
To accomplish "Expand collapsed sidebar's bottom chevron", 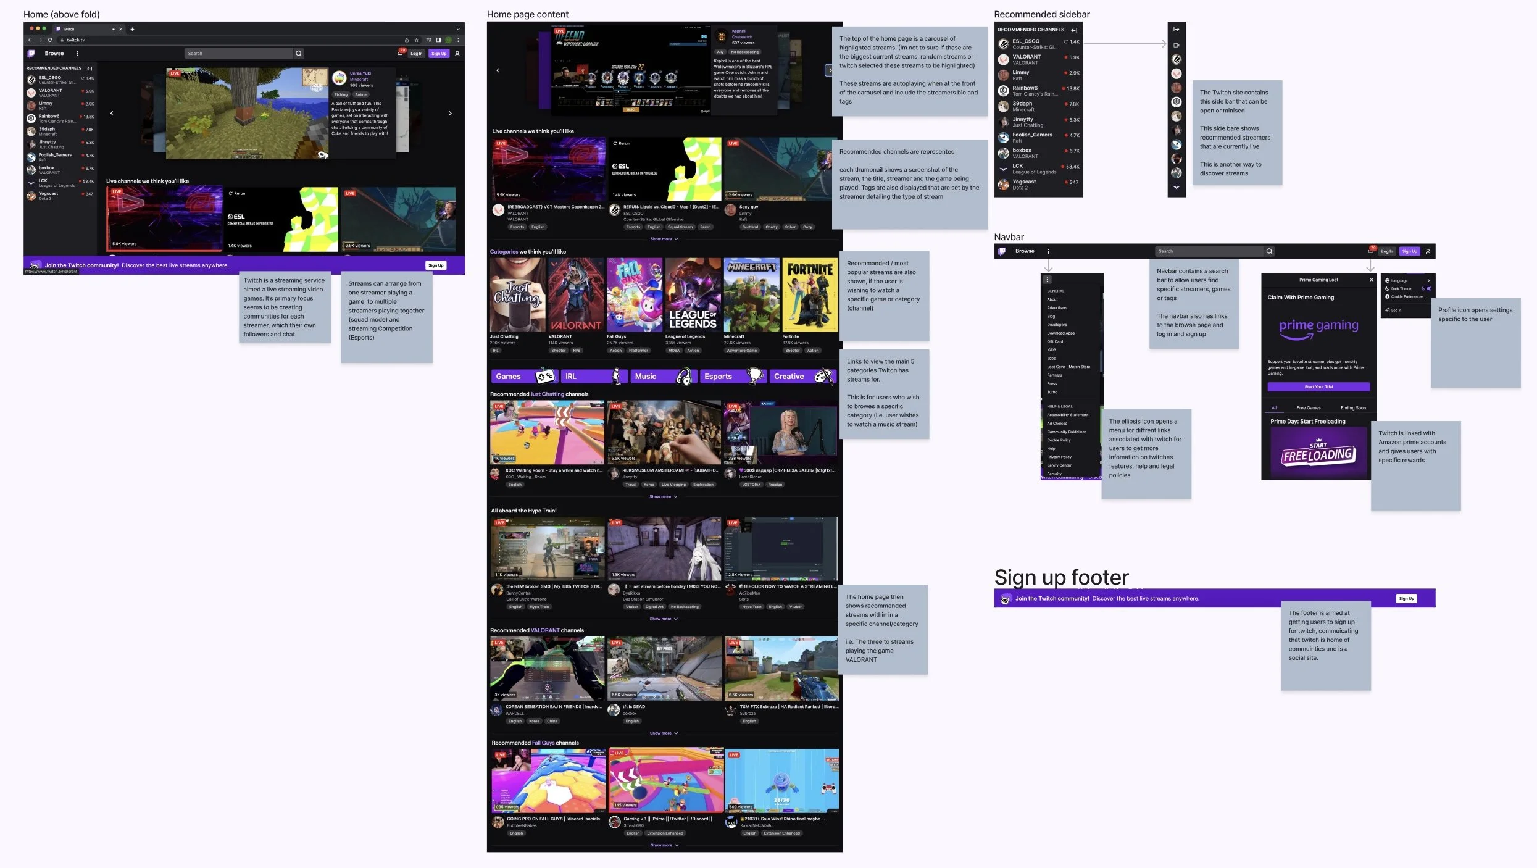I will point(1177,188).
